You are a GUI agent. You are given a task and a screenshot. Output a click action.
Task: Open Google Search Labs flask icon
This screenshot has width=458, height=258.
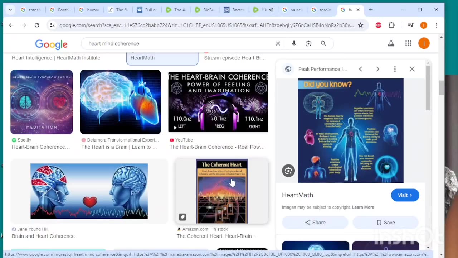[391, 43]
